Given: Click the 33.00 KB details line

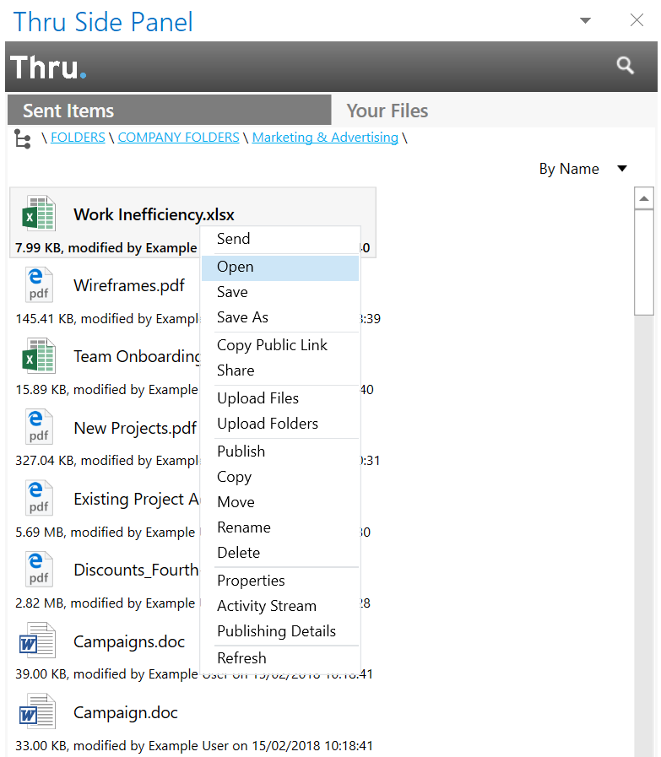Looking at the screenshot, I should (194, 746).
